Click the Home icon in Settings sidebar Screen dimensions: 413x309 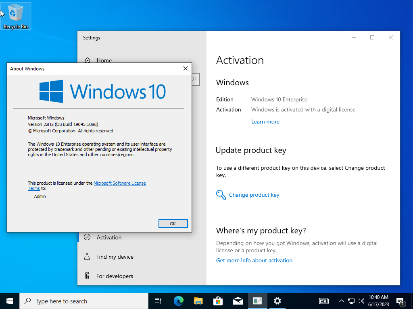tap(88, 60)
